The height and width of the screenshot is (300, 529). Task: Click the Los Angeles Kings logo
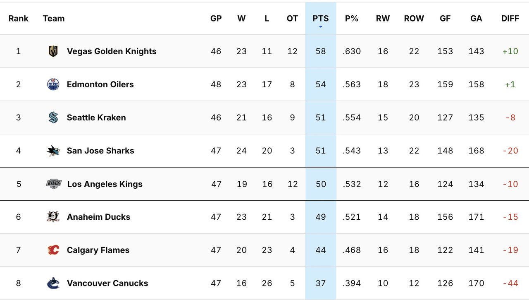pyautogui.click(x=54, y=184)
